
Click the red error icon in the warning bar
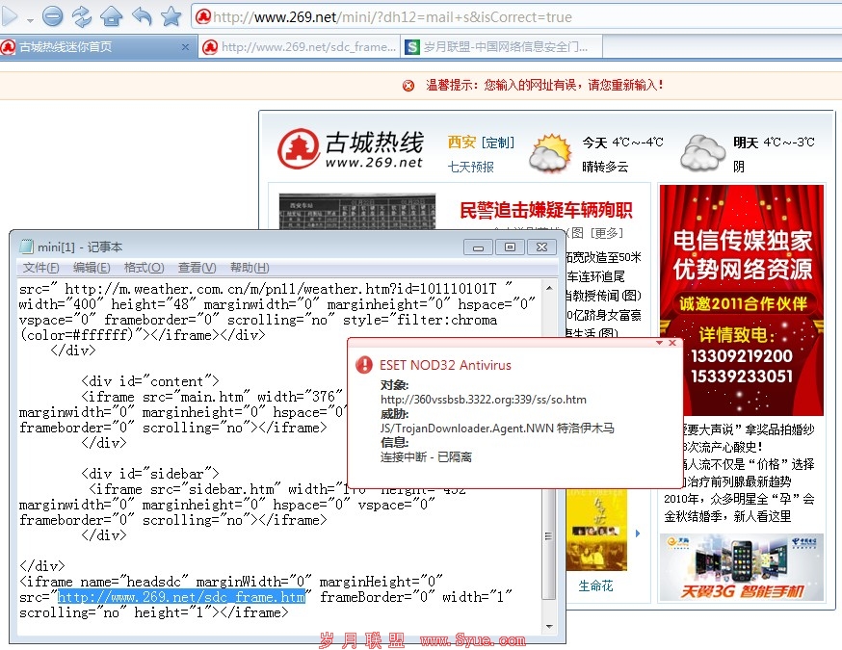pos(408,86)
